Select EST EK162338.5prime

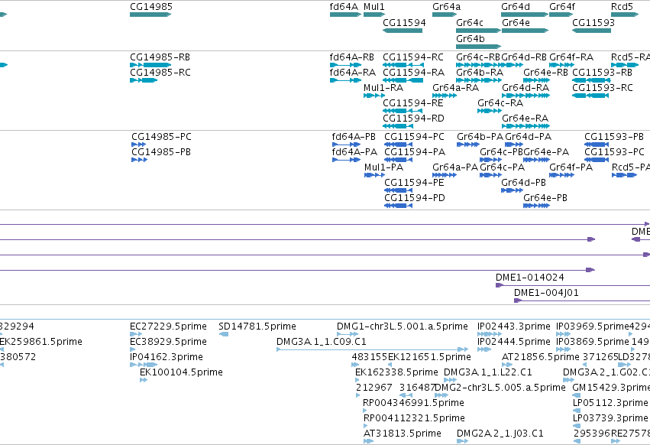pos(357,380)
